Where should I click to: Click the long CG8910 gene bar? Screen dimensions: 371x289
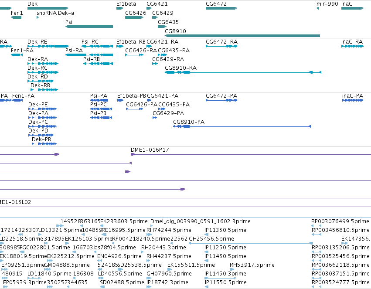click(242, 36)
